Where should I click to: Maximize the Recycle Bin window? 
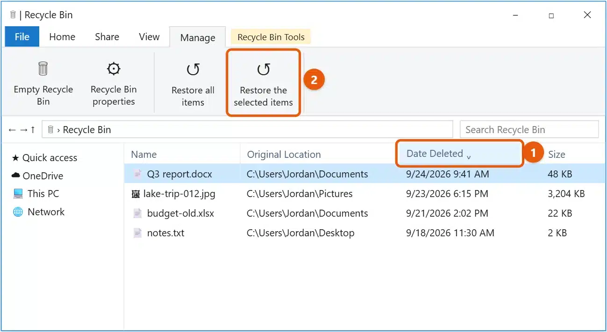551,15
